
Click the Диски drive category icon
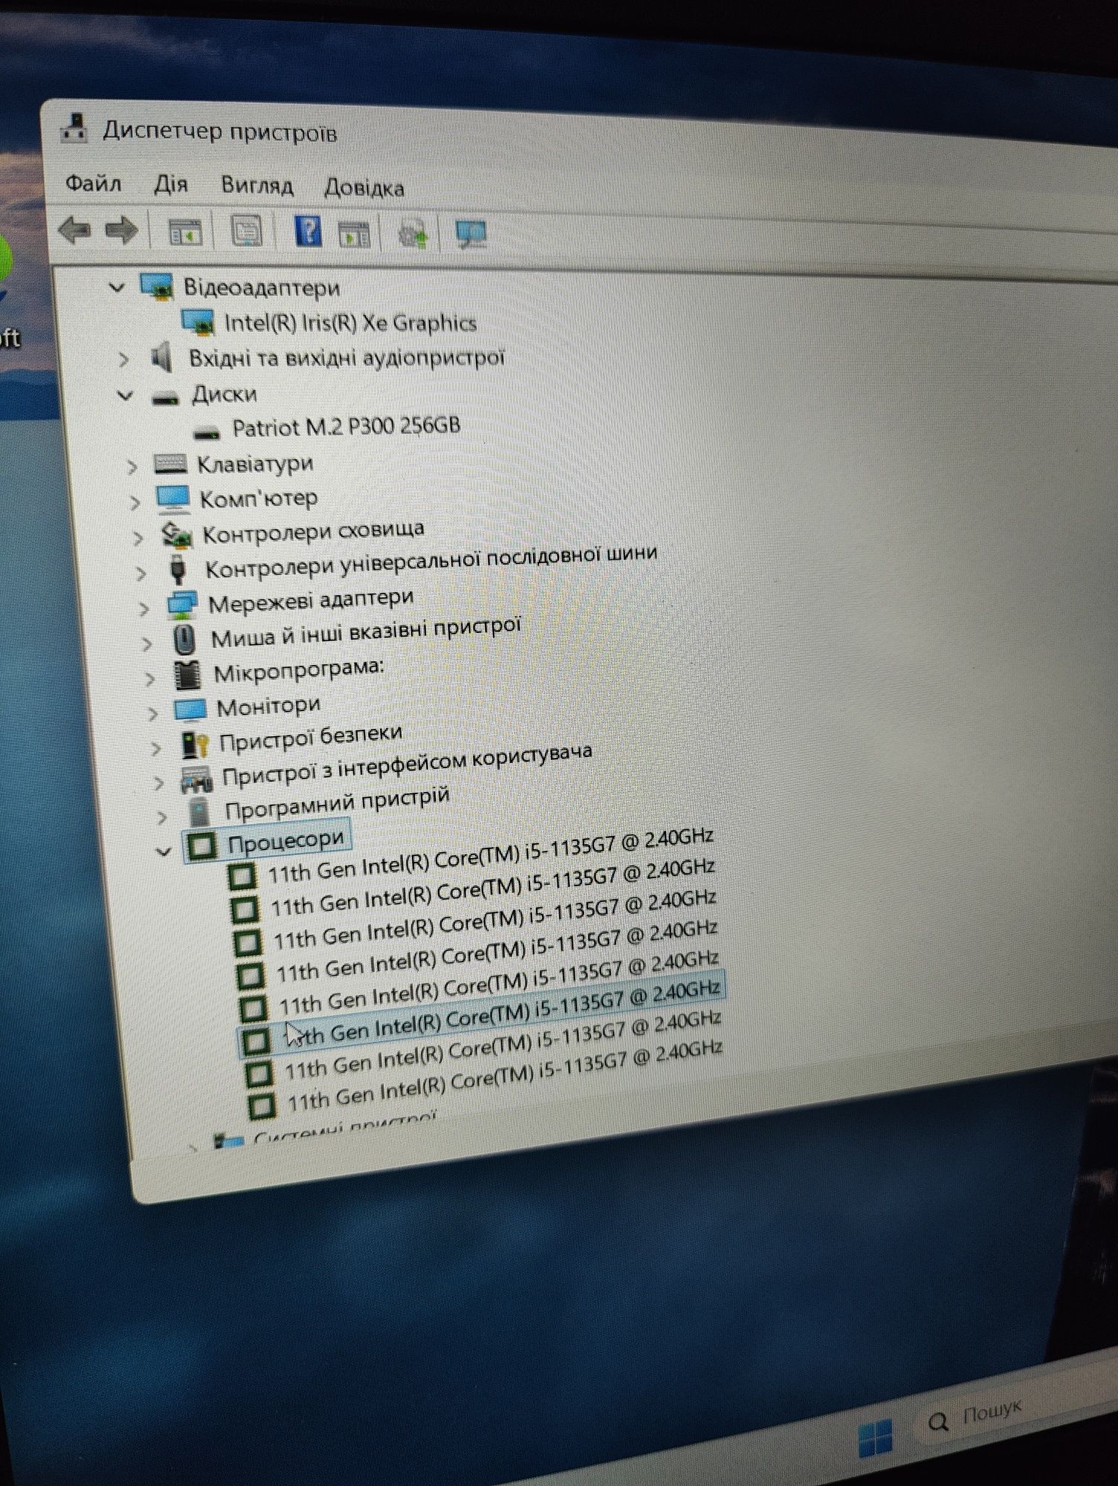click(165, 398)
